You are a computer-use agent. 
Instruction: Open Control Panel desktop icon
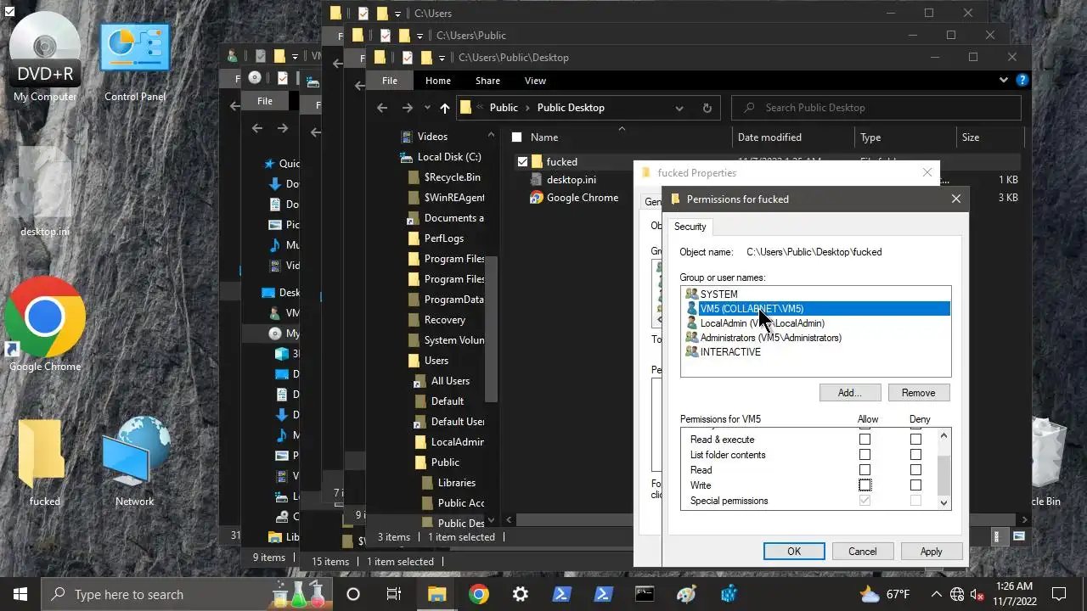[x=135, y=59]
